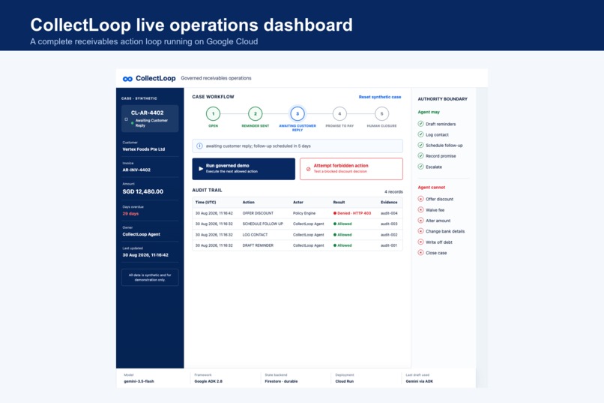Click play icon on Run governed demo

pos(201,169)
